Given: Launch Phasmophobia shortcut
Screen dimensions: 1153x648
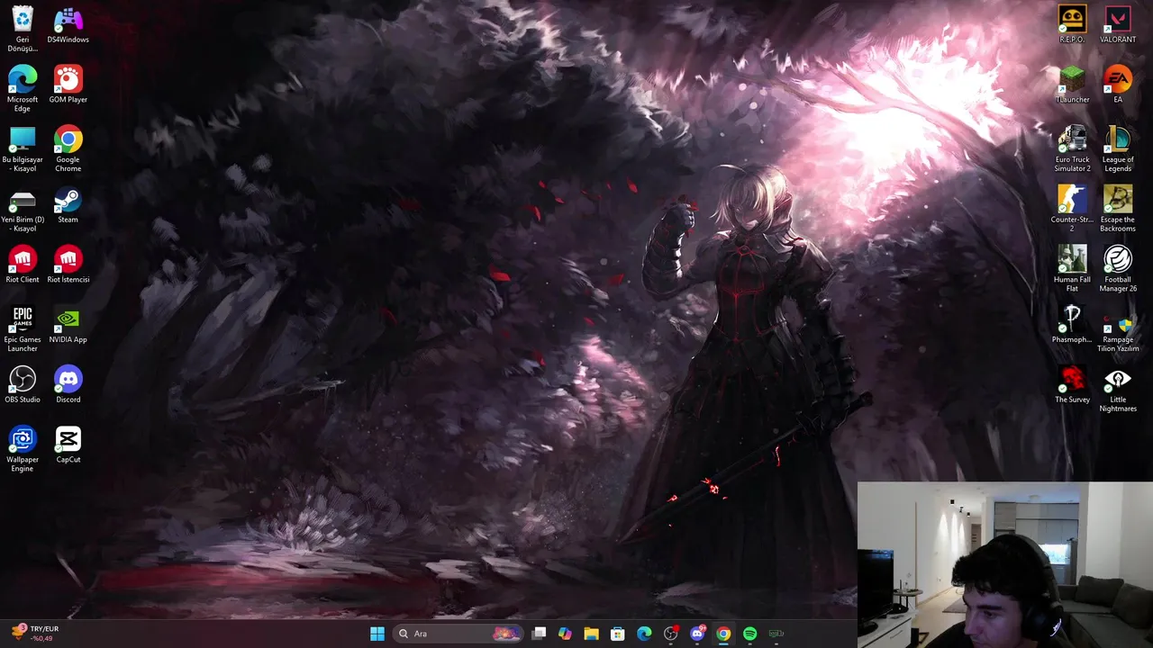Looking at the screenshot, I should [1072, 324].
